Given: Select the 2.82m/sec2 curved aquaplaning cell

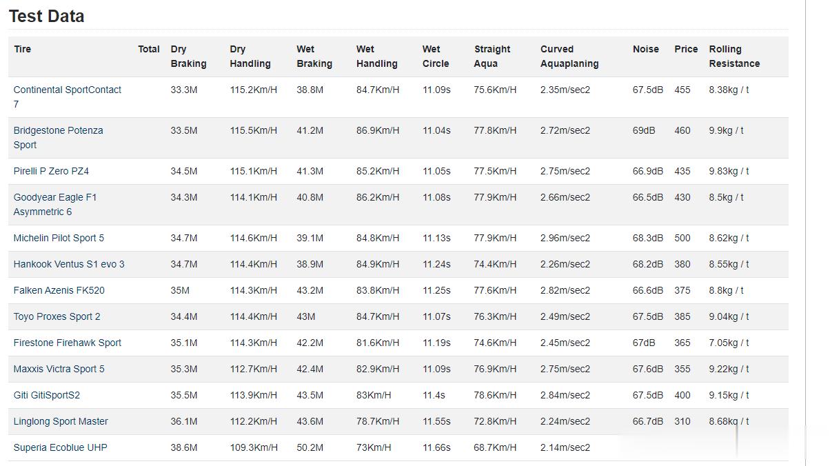Looking at the screenshot, I should click(x=565, y=290).
